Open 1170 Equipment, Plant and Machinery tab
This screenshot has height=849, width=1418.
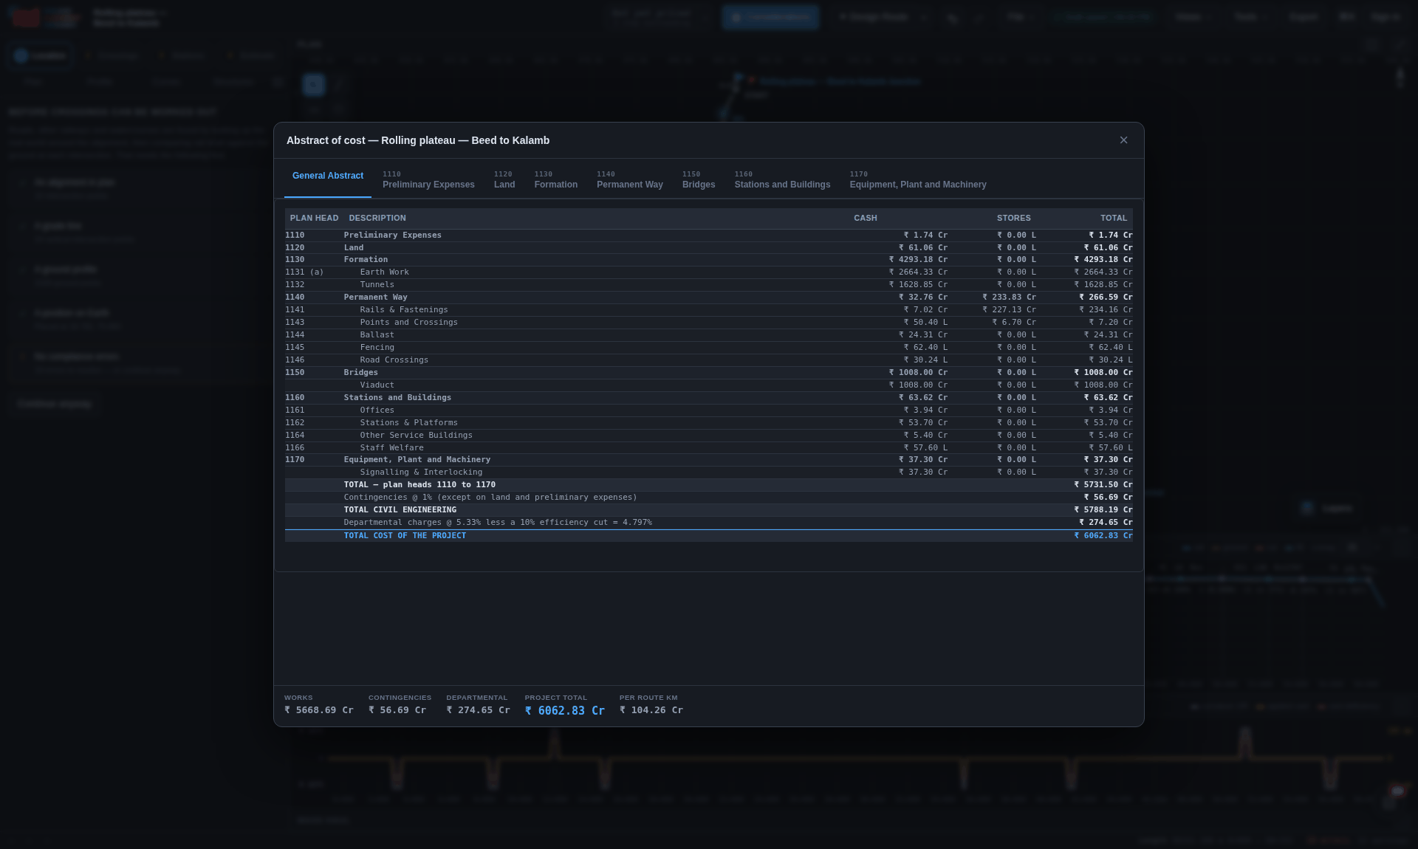click(918, 179)
